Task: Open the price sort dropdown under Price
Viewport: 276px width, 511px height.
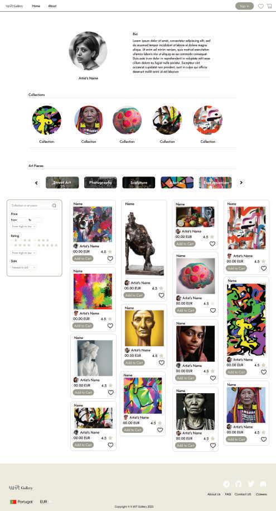Action: [x=23, y=226]
